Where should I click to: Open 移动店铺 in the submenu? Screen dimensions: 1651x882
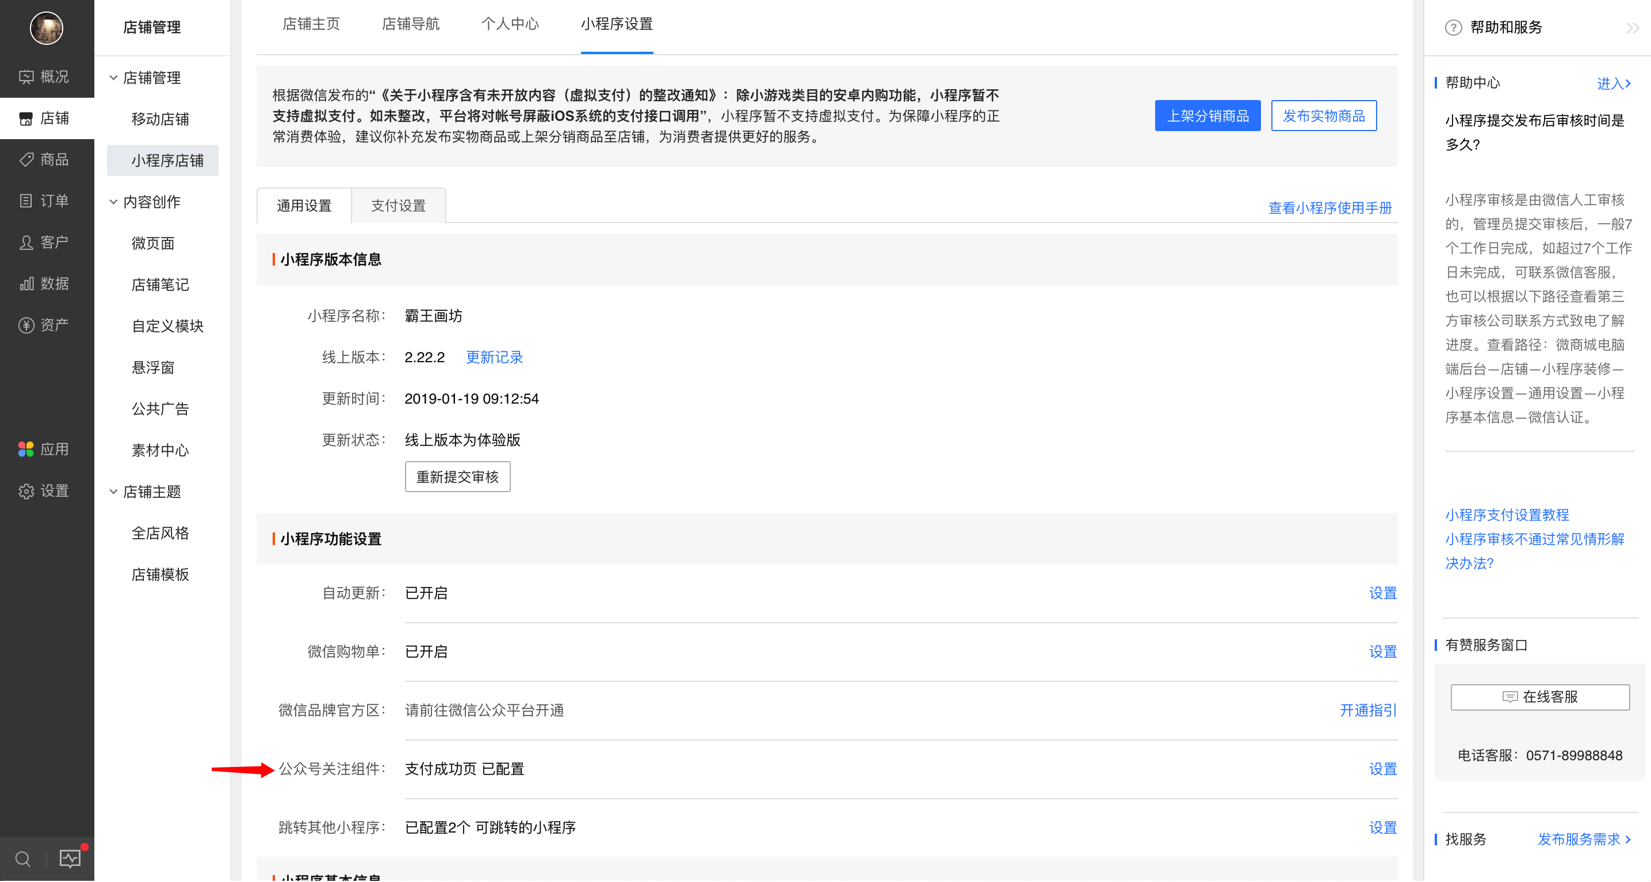point(160,119)
